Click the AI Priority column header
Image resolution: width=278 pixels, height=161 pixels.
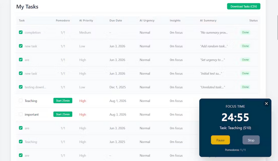86,20
